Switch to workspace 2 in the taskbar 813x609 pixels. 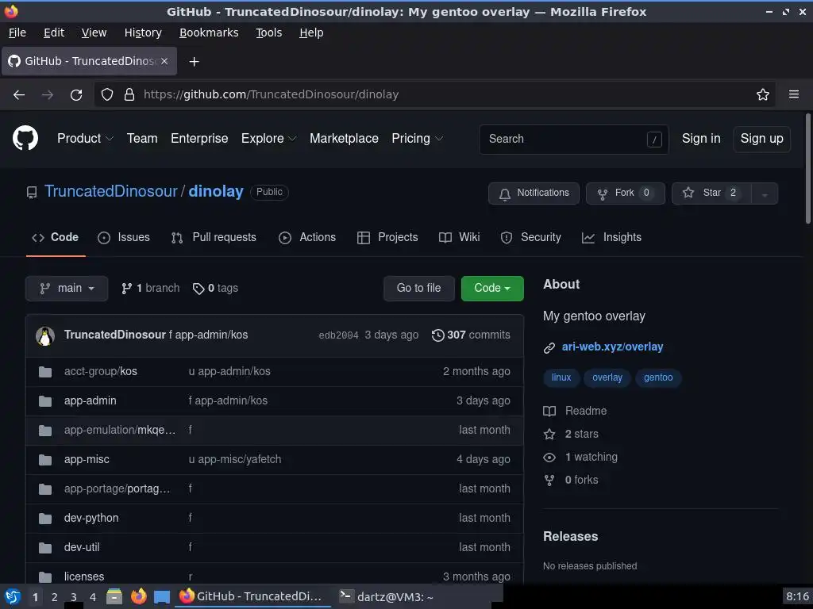click(x=55, y=597)
